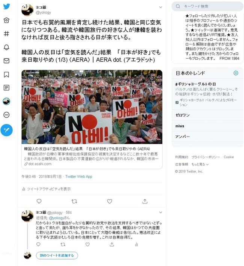244x266 pixels.
Task: Open Home from the house icon
Action: [6, 20]
